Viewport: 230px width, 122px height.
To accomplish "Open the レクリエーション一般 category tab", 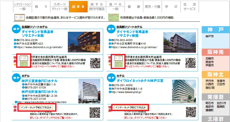I will click(22, 7).
